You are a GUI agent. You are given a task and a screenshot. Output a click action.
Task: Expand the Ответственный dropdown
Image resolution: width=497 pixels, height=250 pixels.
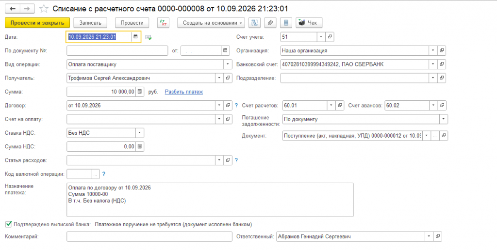click(x=429, y=236)
